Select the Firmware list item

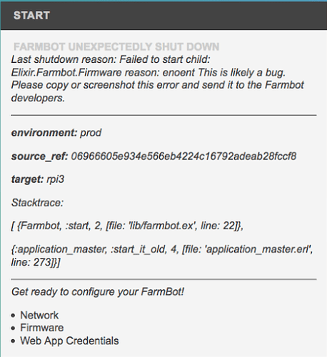pos(42,328)
